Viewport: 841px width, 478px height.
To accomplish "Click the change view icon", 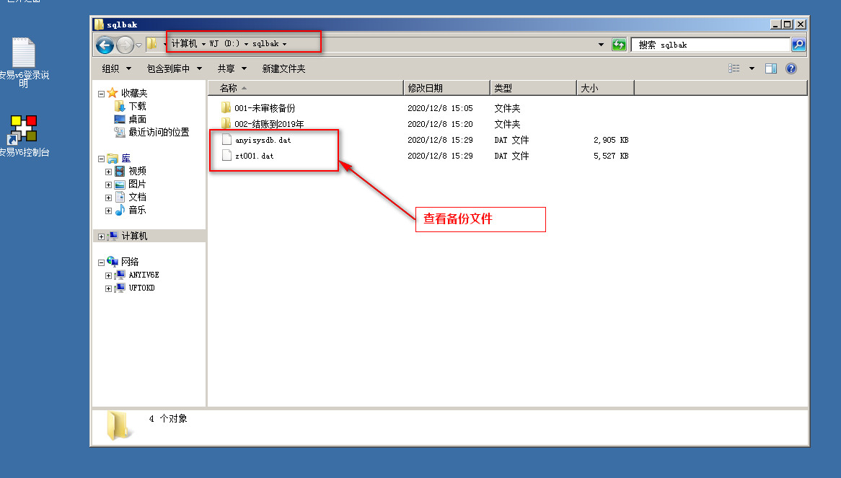I will 734,68.
